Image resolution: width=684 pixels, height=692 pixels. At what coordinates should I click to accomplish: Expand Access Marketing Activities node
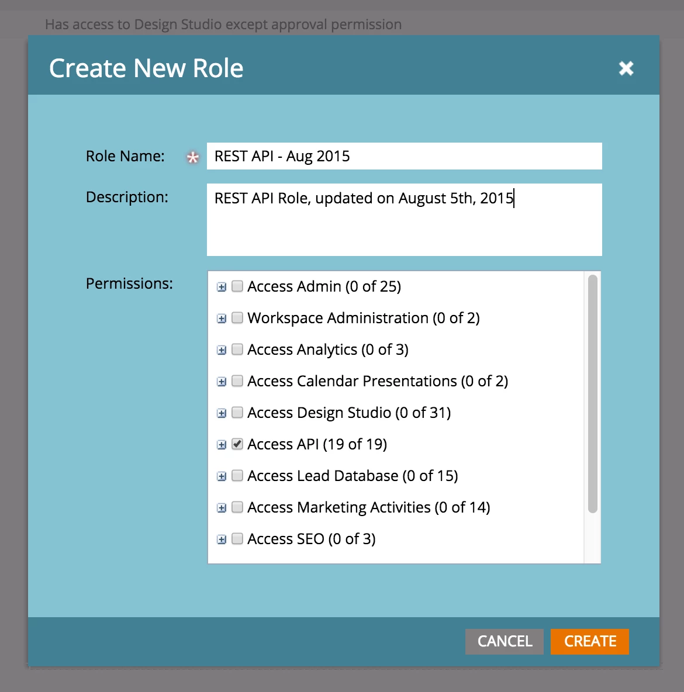(222, 507)
